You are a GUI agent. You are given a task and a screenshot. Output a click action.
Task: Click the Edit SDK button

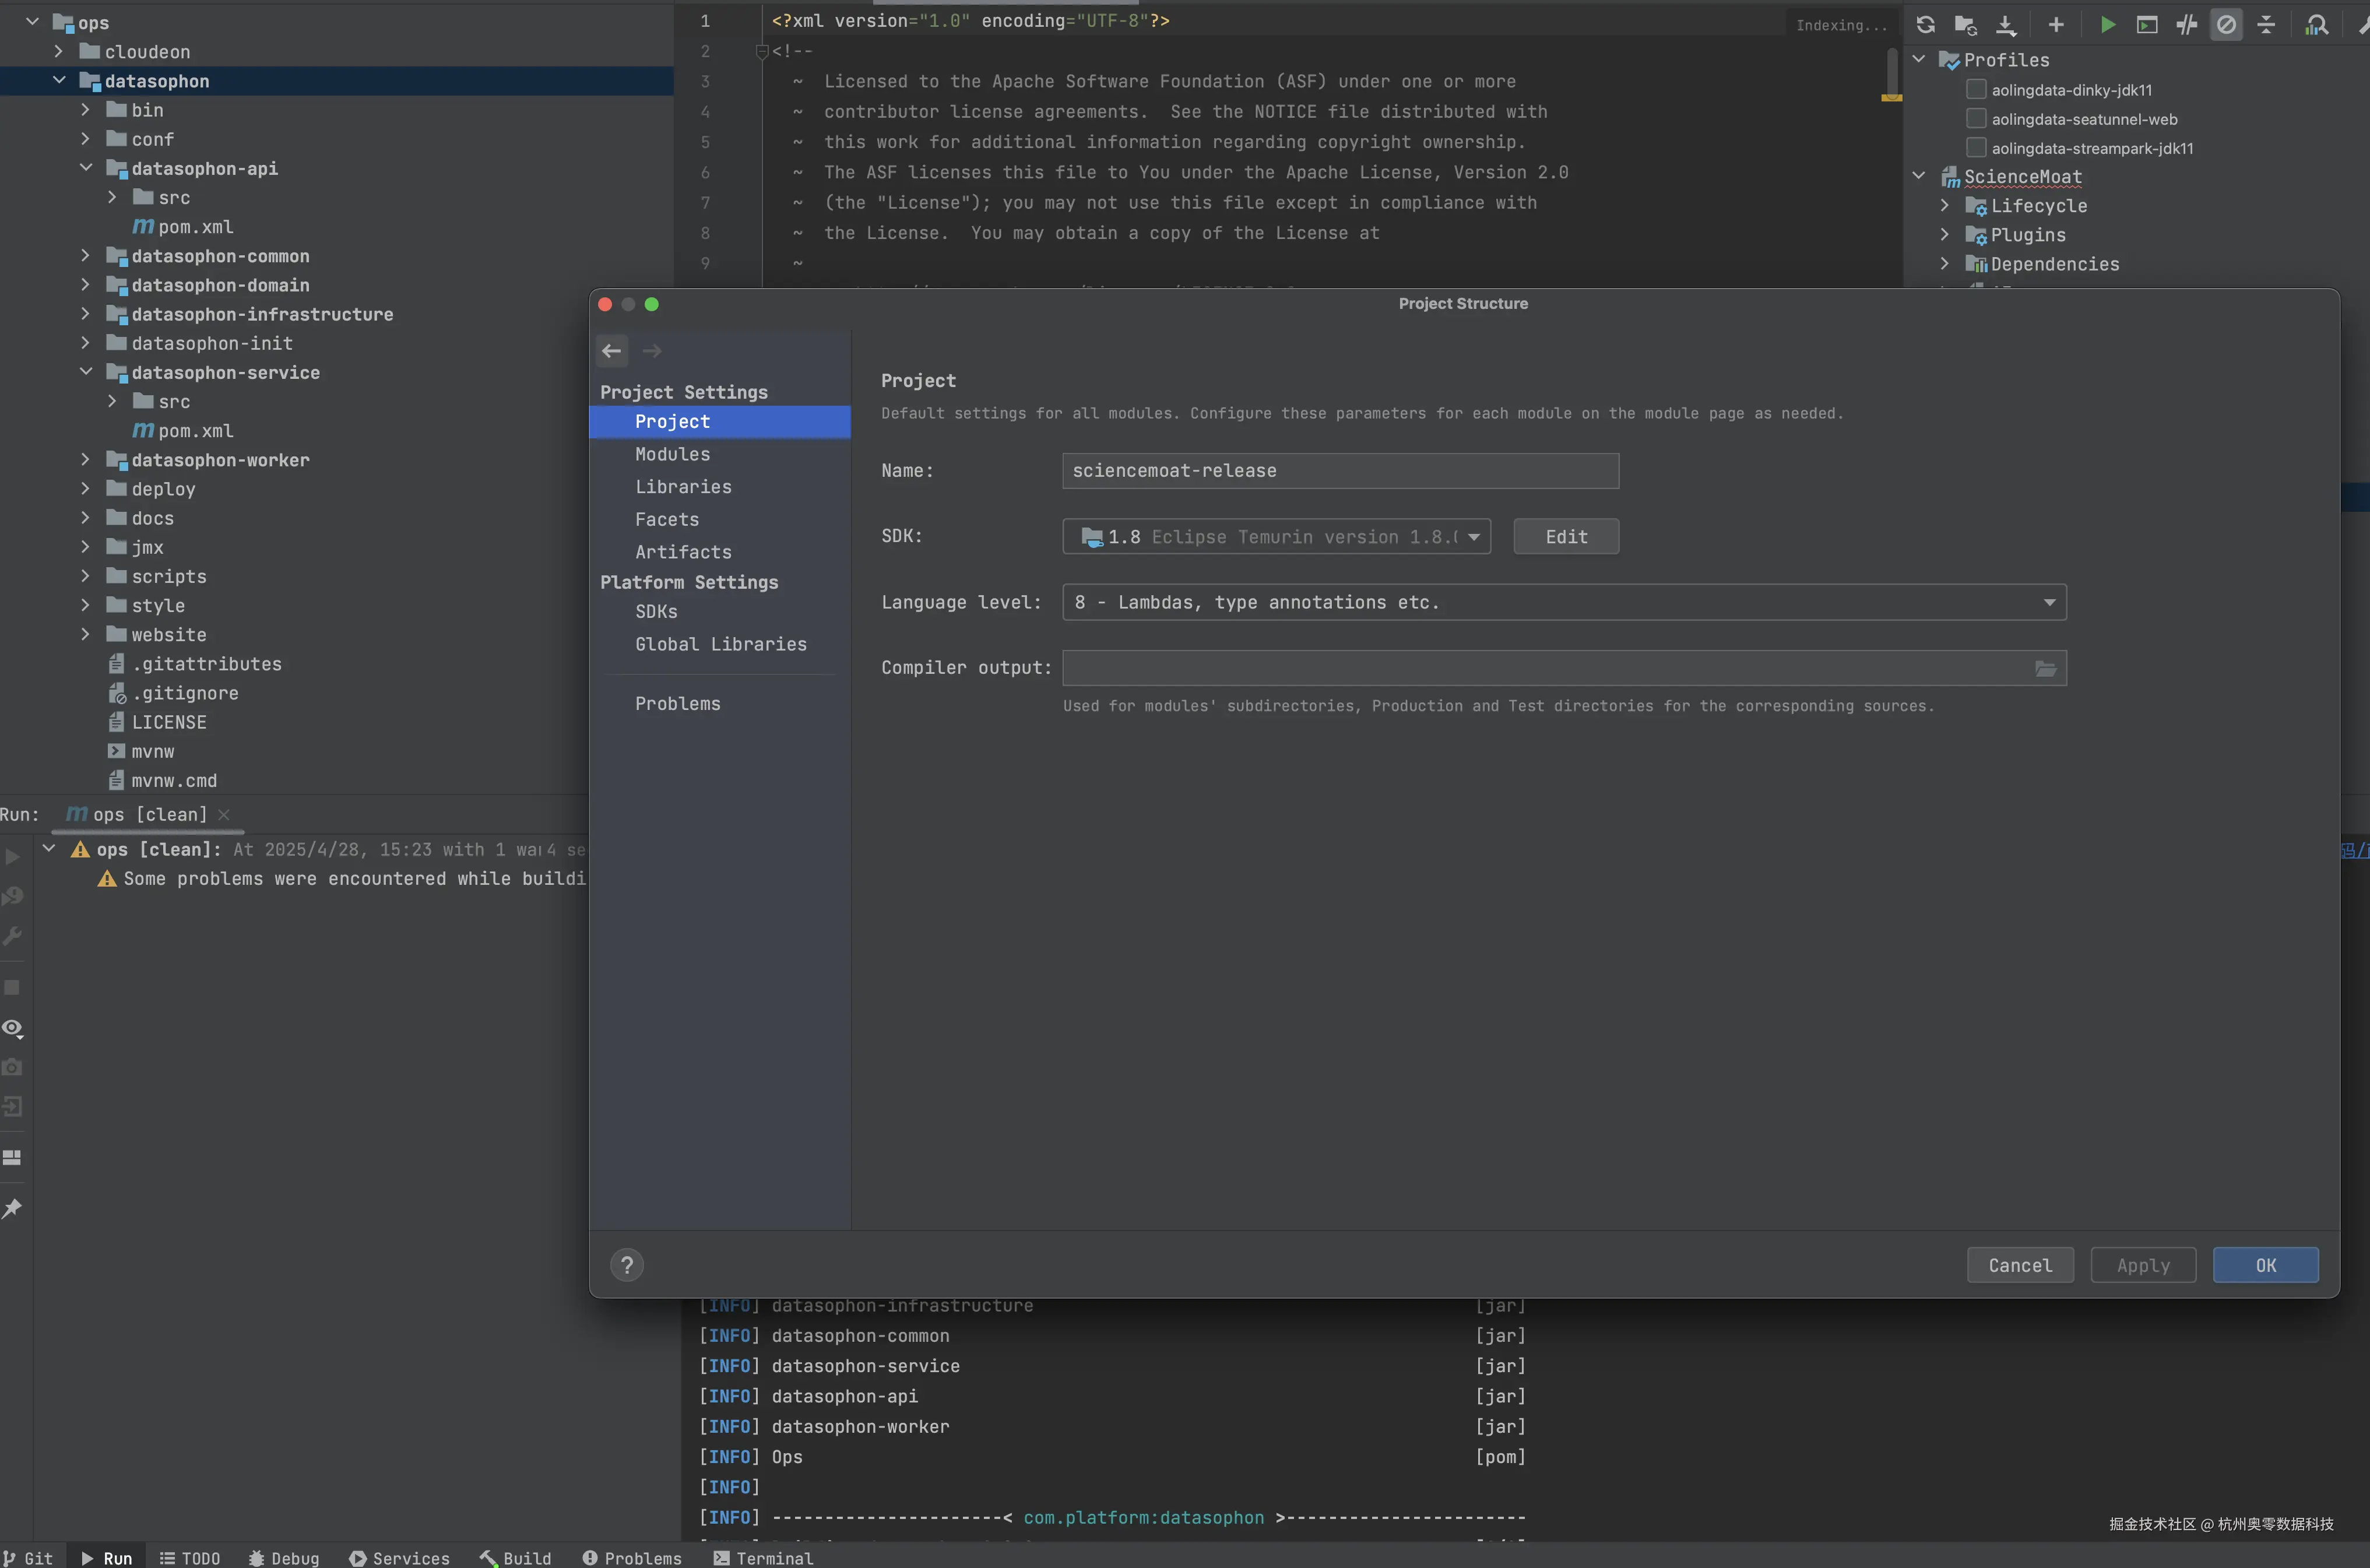(1566, 537)
